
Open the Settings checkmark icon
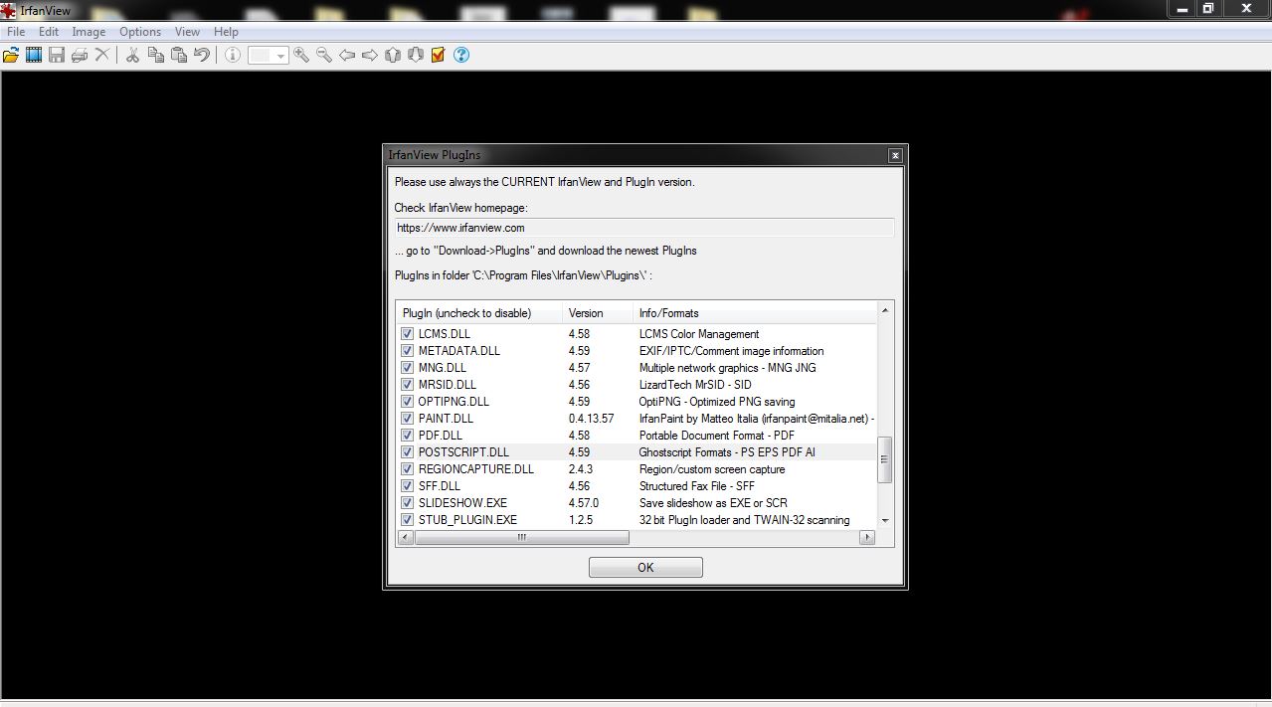[x=439, y=56]
